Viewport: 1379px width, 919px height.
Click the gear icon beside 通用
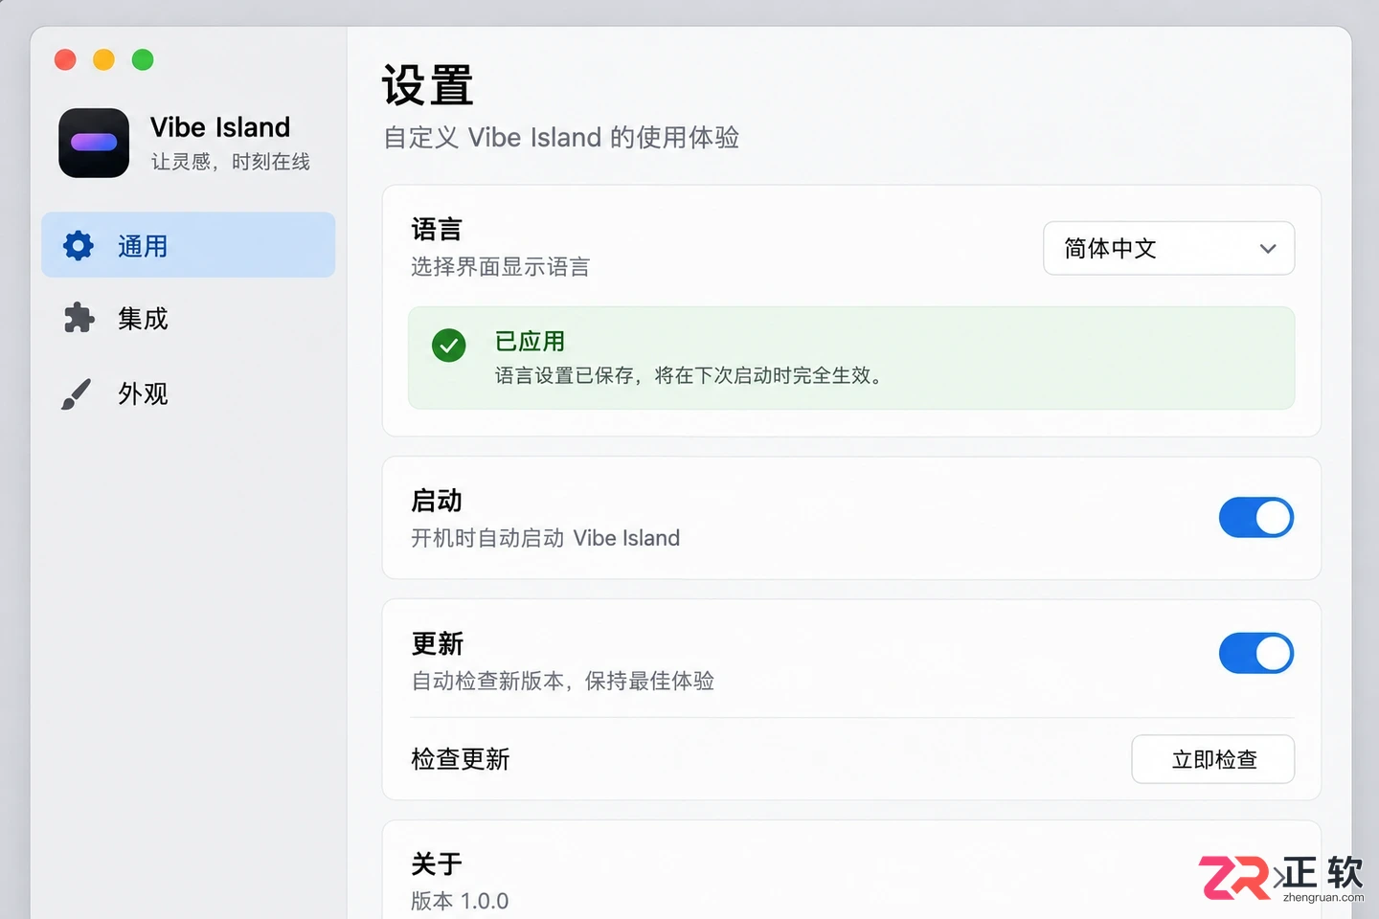point(79,246)
